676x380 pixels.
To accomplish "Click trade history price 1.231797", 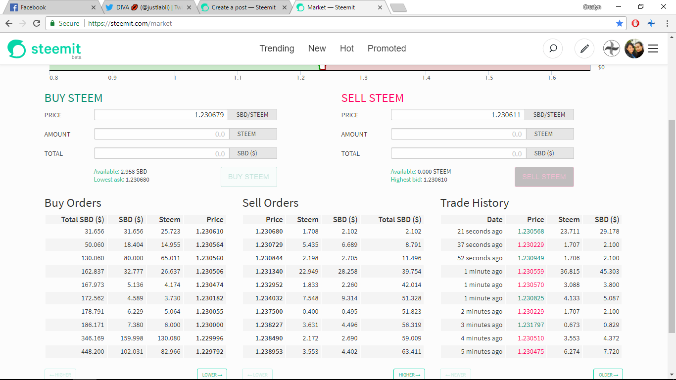I will 531,325.
